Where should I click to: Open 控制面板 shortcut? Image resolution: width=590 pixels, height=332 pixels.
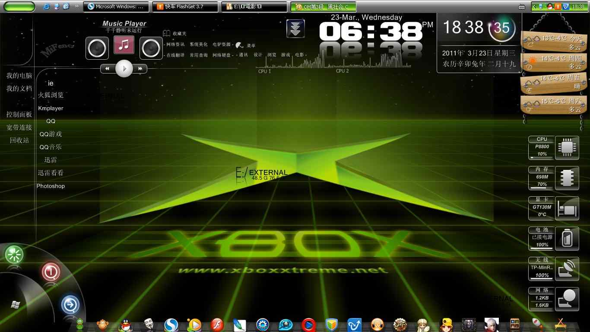pos(19,115)
